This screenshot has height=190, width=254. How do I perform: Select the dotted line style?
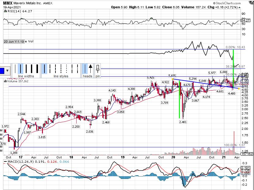click(x=66, y=69)
